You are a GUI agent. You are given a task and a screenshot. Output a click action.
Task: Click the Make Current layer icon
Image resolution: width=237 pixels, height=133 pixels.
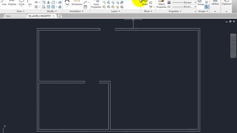point(122,3)
